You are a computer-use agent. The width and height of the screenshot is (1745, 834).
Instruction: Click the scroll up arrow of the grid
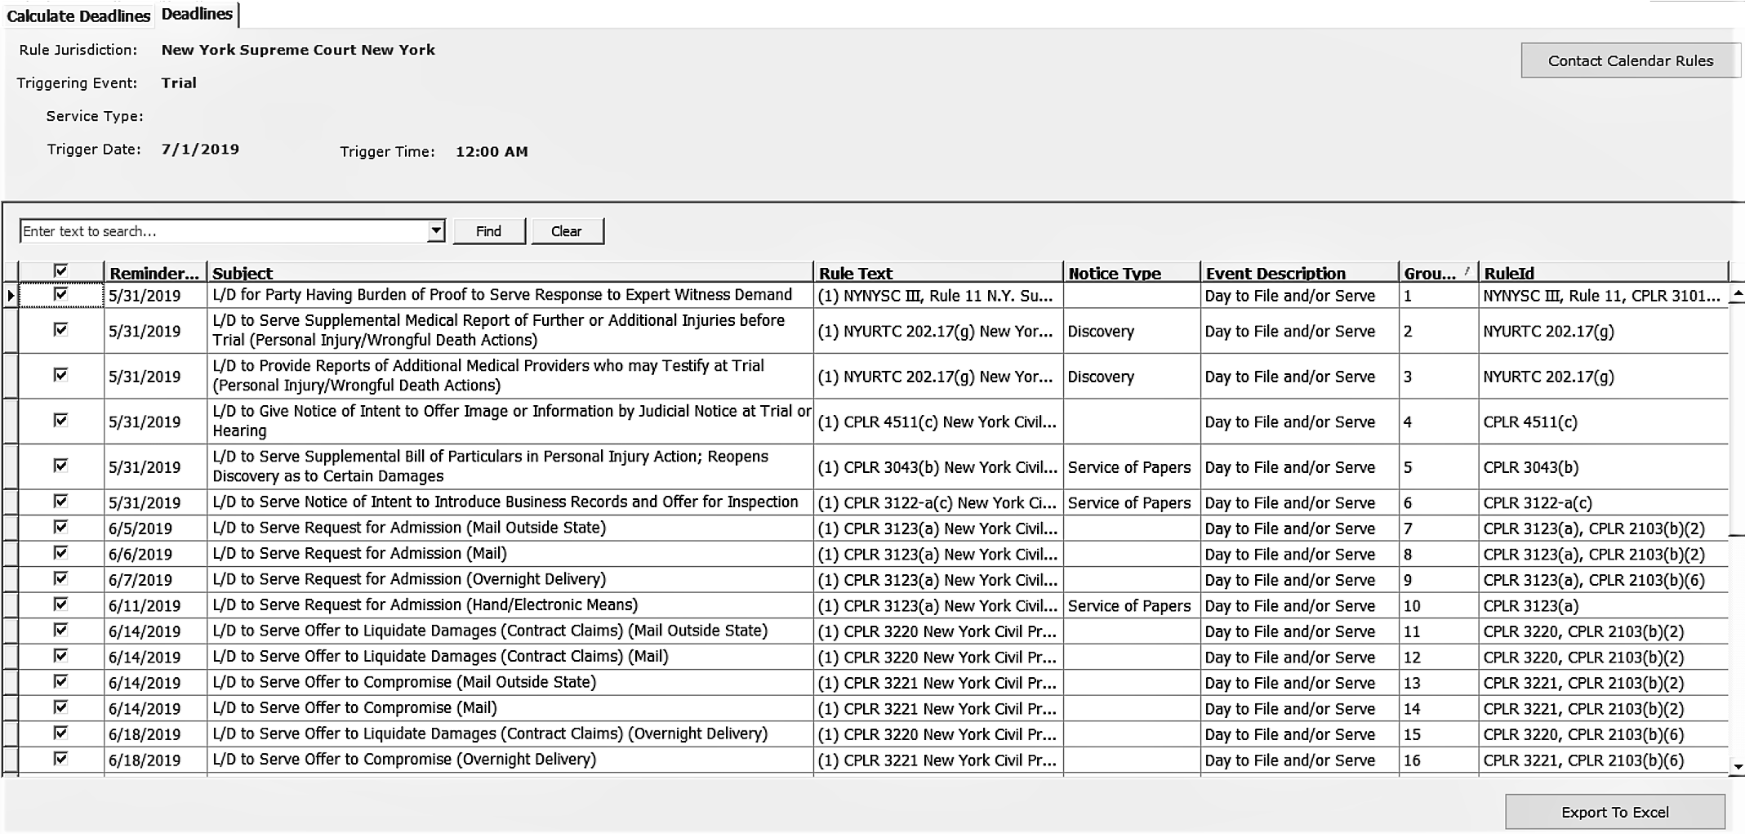pos(1737,292)
